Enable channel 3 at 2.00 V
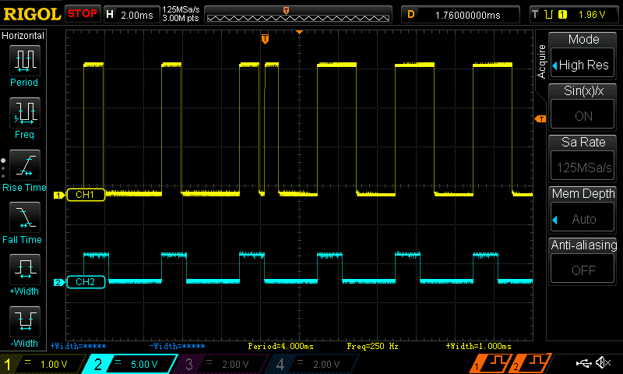623x374 pixels. coord(220,364)
